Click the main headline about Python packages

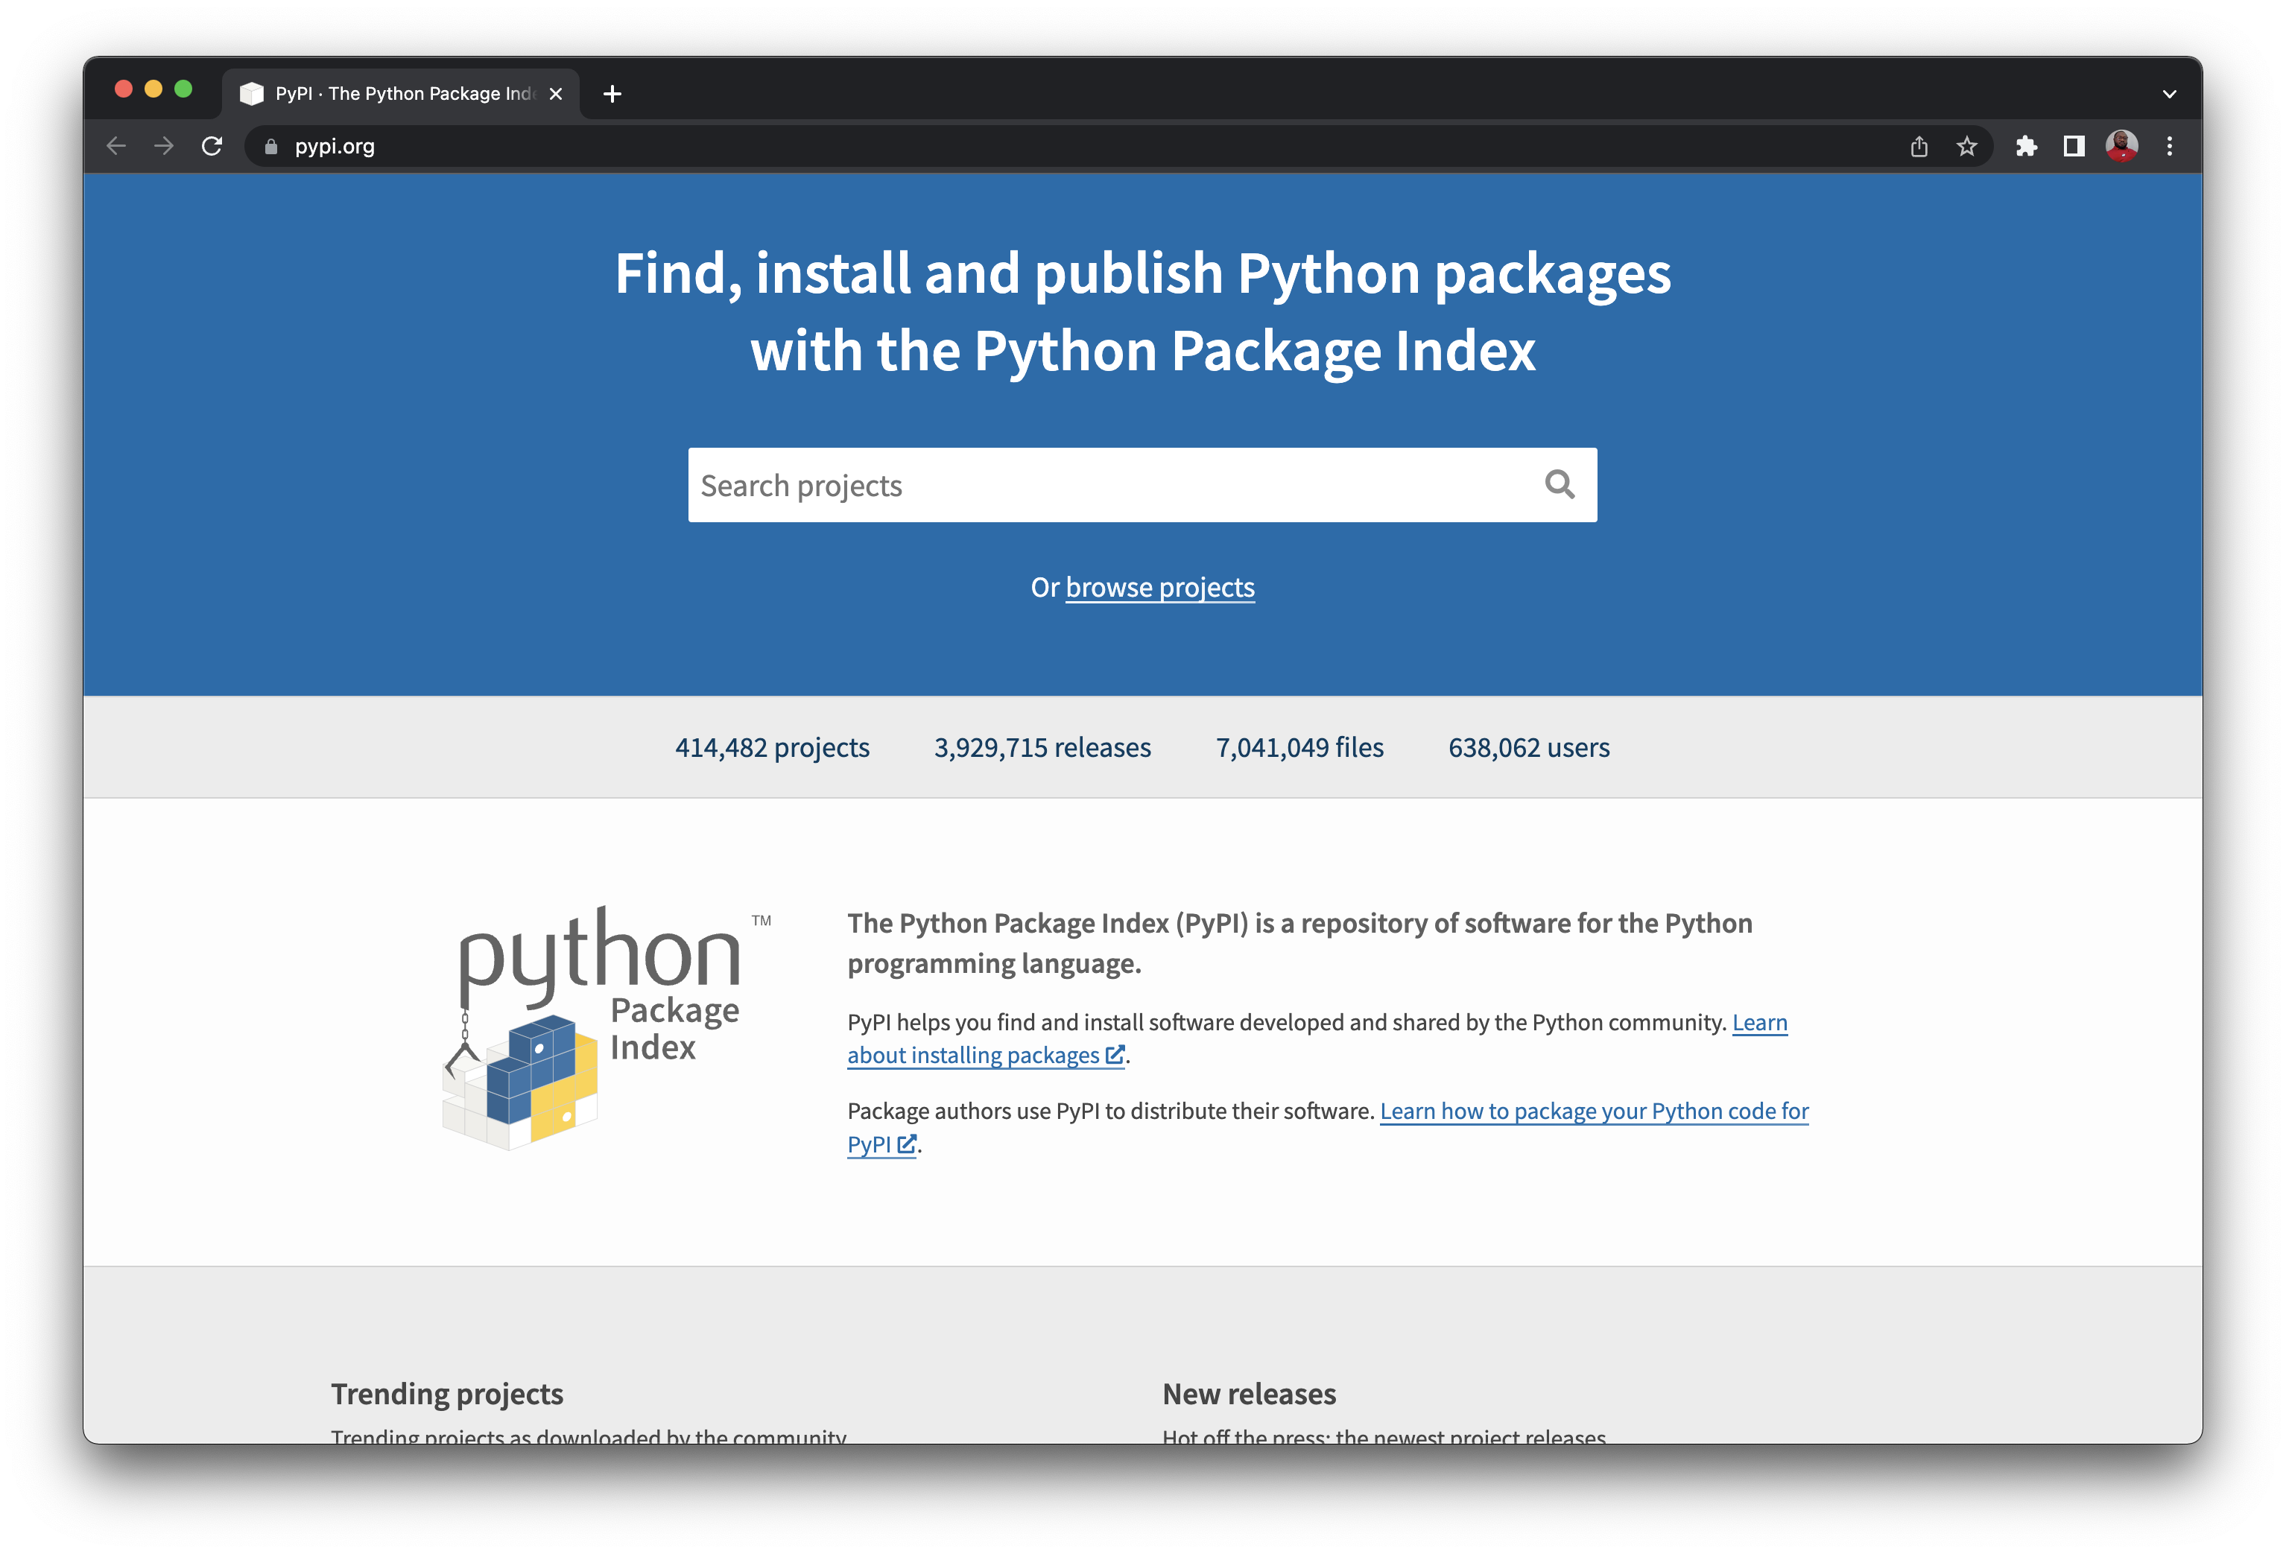tap(1143, 311)
